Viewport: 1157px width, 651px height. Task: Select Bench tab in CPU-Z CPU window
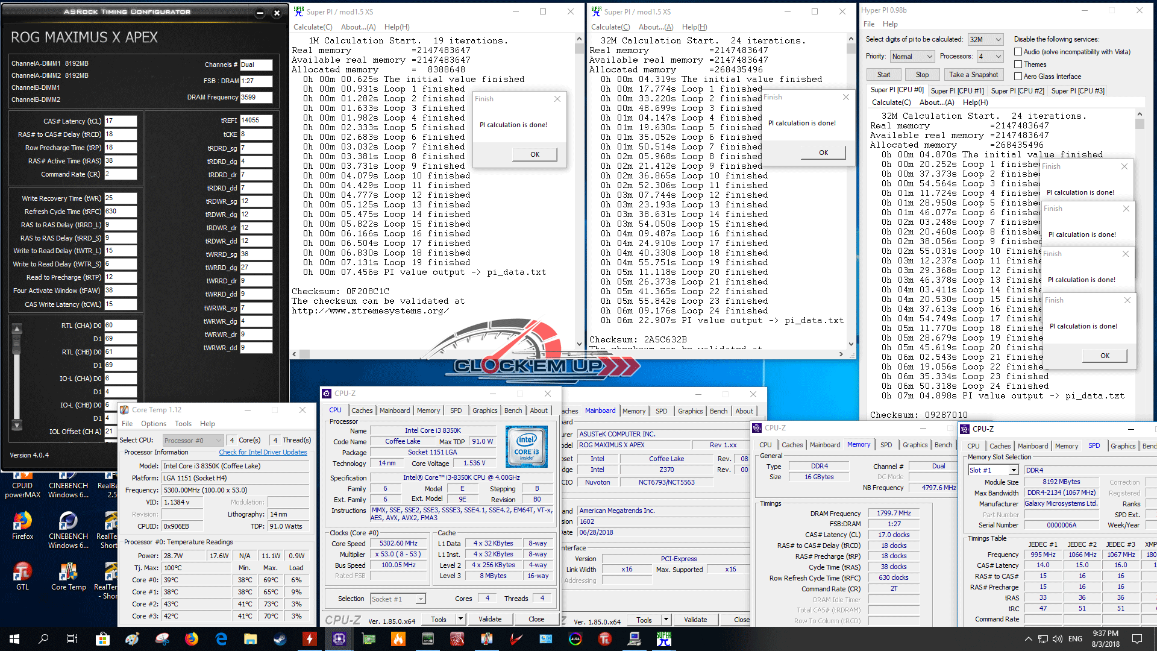(513, 410)
